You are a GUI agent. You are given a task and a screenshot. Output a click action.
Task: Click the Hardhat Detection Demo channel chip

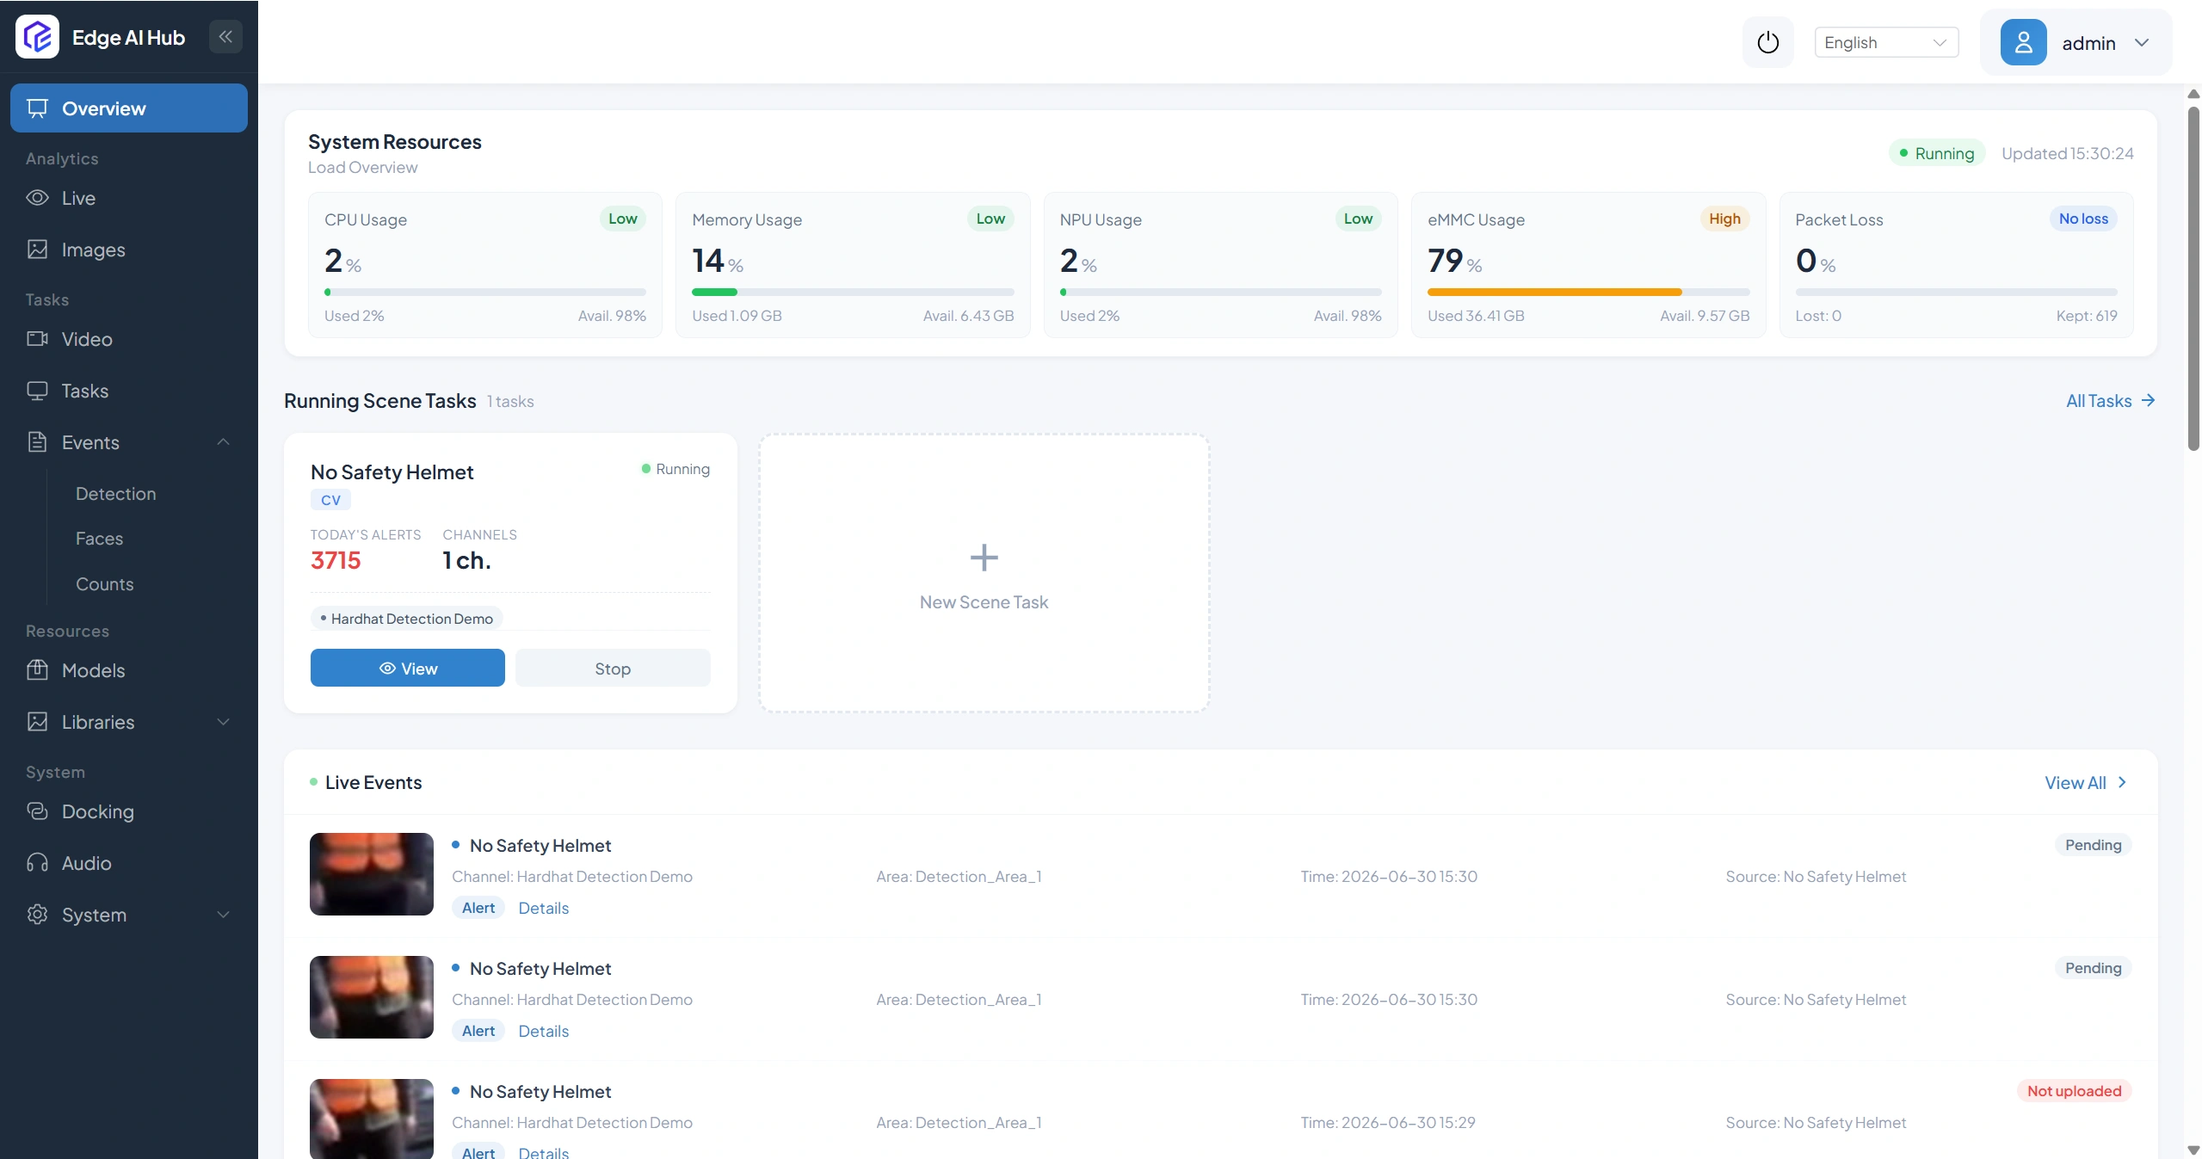[x=407, y=619]
